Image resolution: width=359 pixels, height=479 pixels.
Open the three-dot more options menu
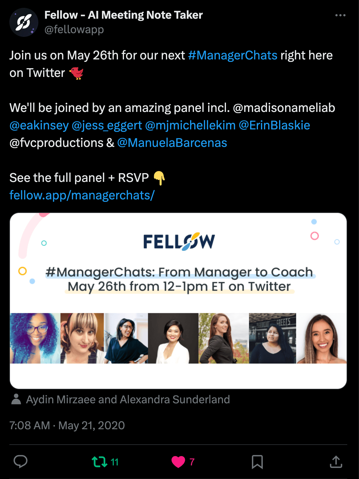click(340, 15)
